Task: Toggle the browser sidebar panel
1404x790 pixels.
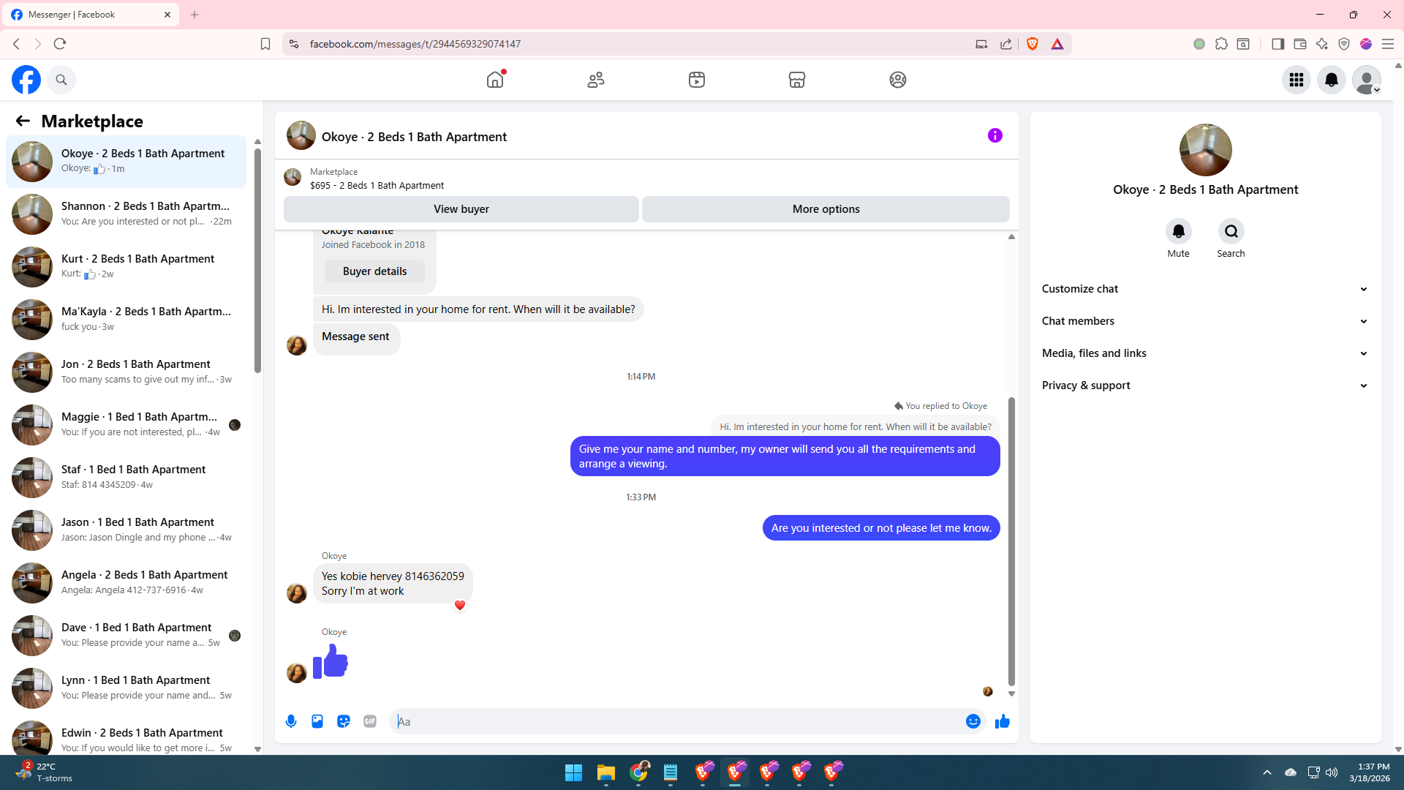Action: coord(1277,44)
